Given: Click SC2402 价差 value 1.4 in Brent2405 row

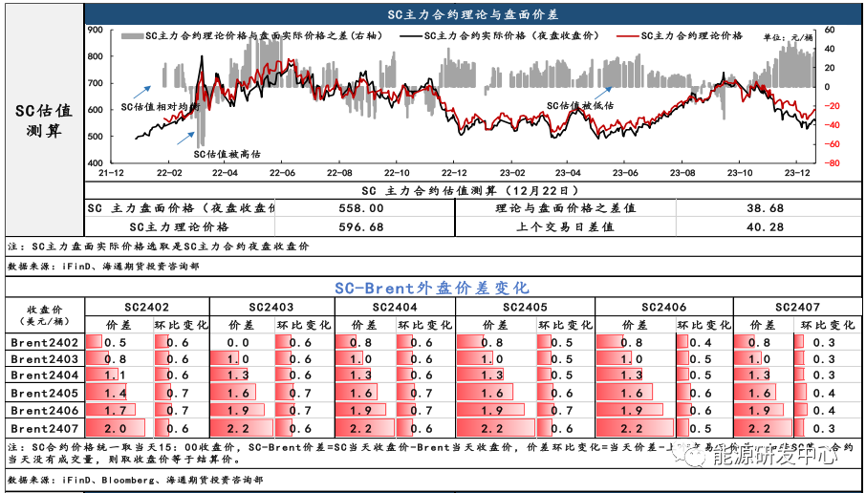Looking at the screenshot, I should [x=115, y=395].
